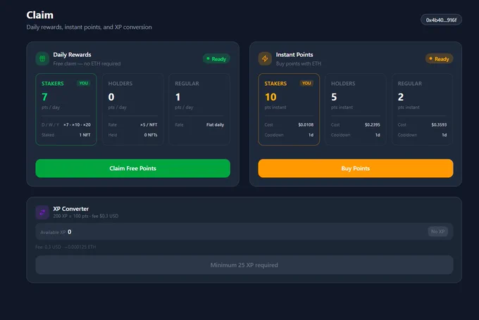Select the Stakers card in Instant Points

pyautogui.click(x=289, y=109)
